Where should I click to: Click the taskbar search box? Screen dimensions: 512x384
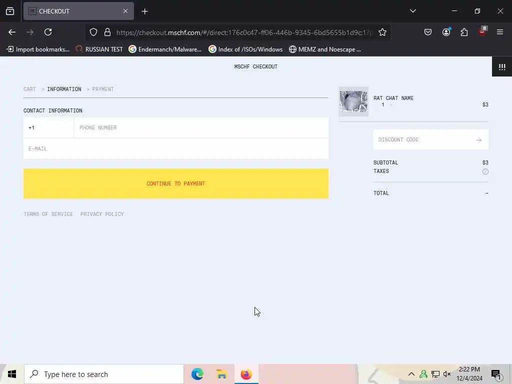click(x=104, y=374)
